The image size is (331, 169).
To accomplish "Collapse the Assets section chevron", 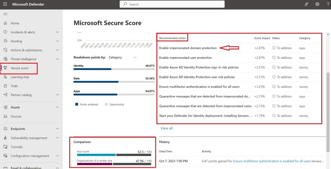I will coord(58,107).
